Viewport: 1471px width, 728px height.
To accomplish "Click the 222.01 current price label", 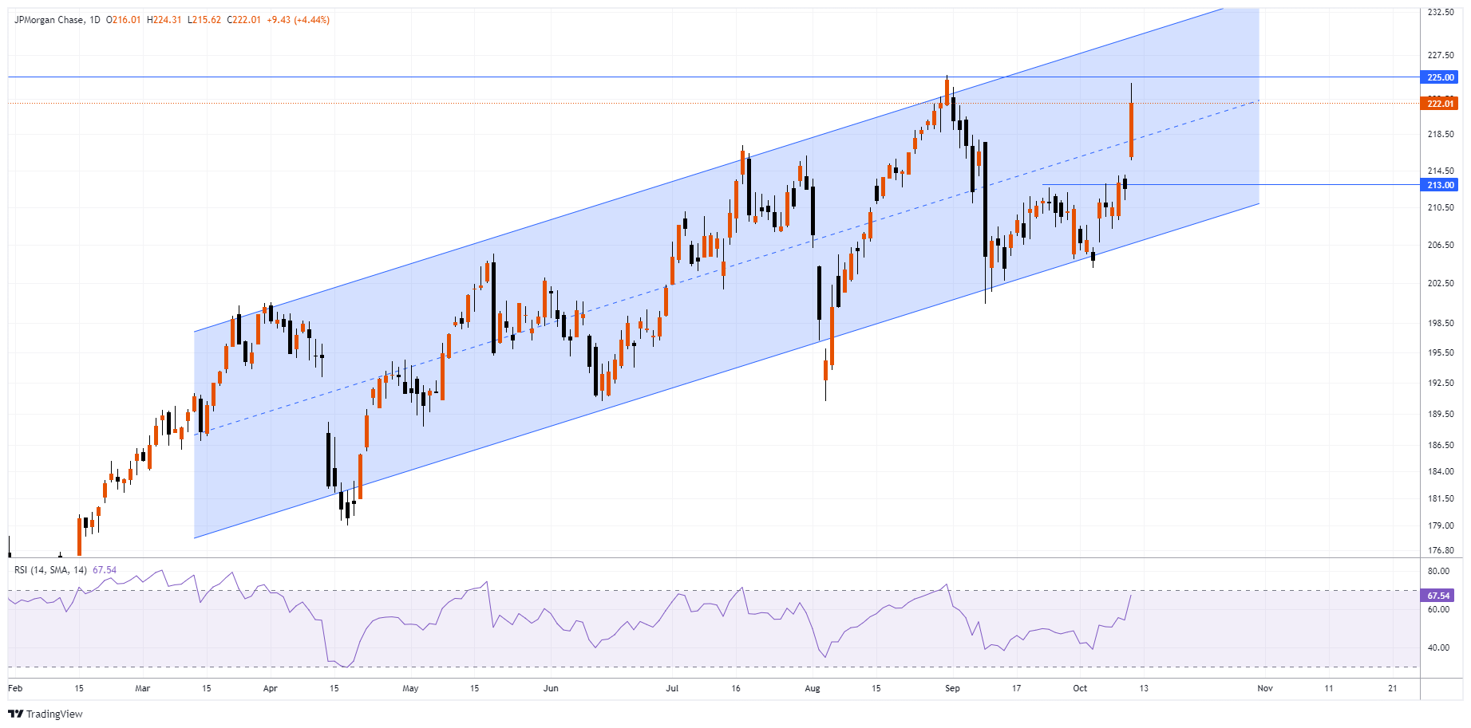I will tap(1441, 104).
